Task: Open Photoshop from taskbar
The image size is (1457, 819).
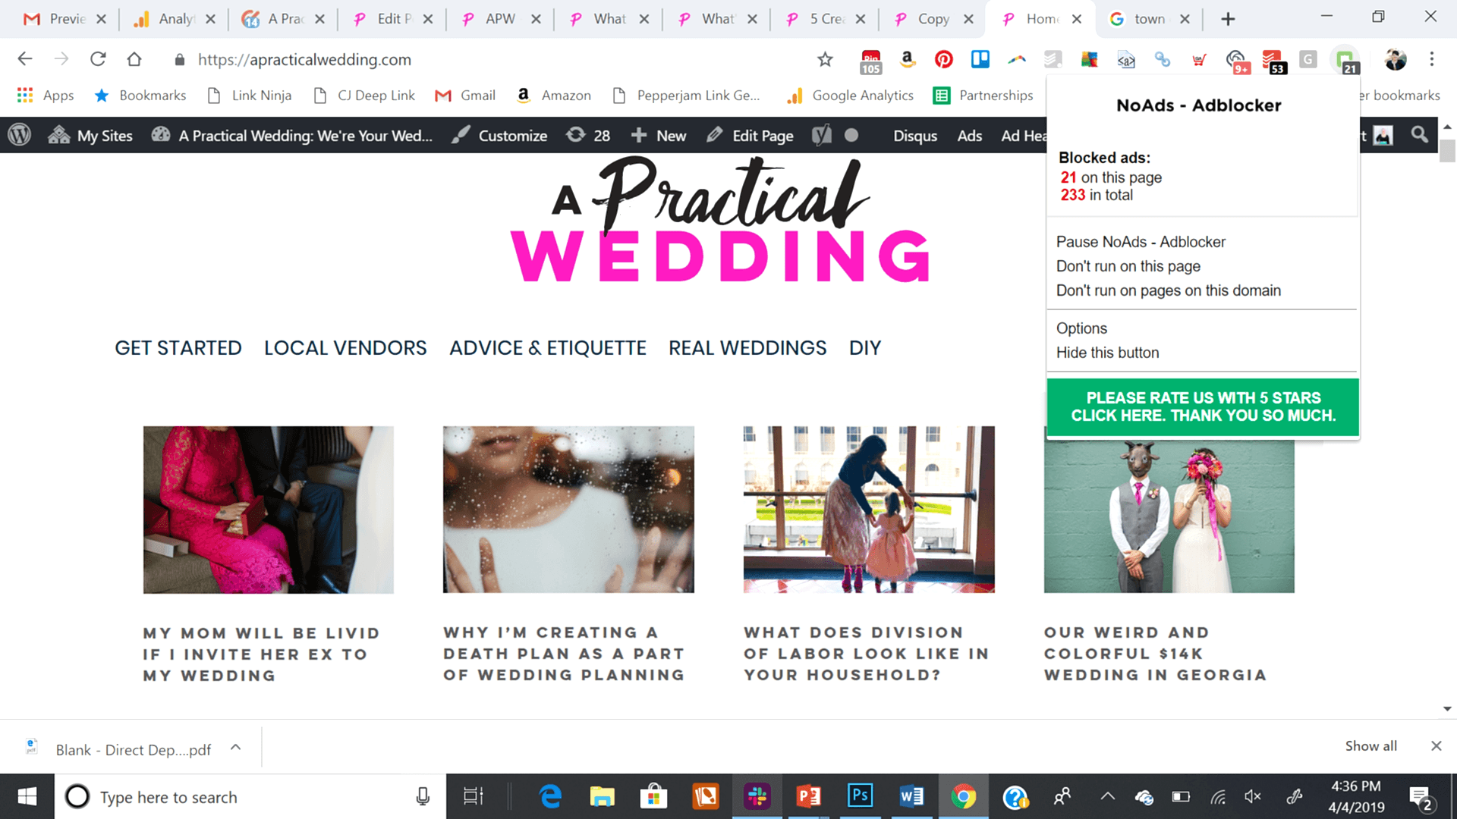Action: click(x=860, y=796)
